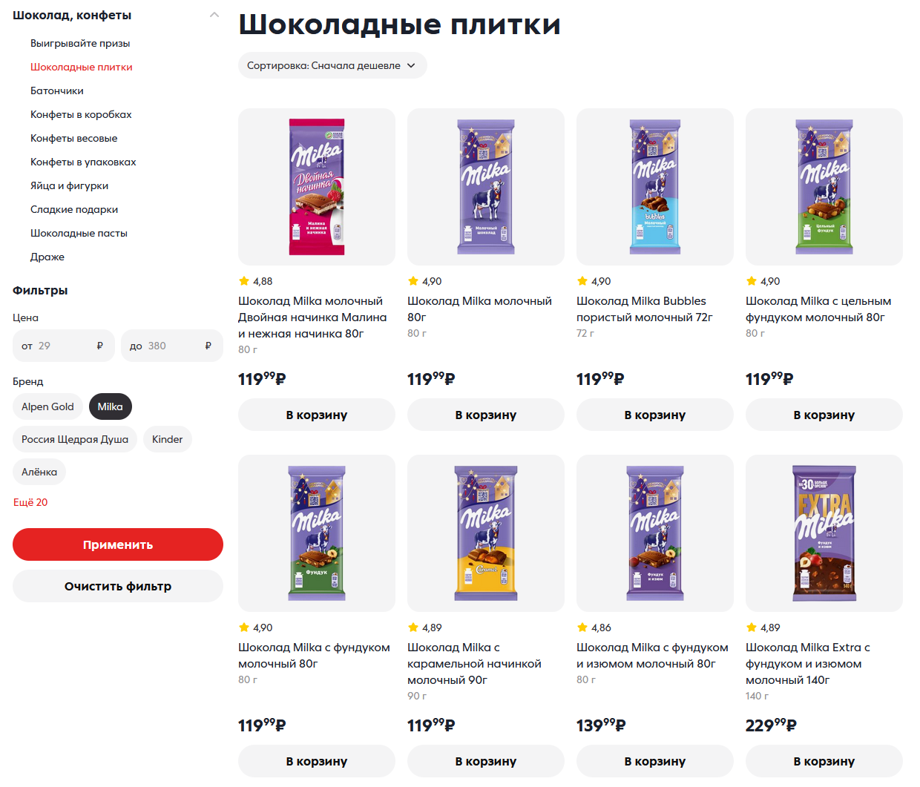Focus the minimum price field от 29

(64, 346)
